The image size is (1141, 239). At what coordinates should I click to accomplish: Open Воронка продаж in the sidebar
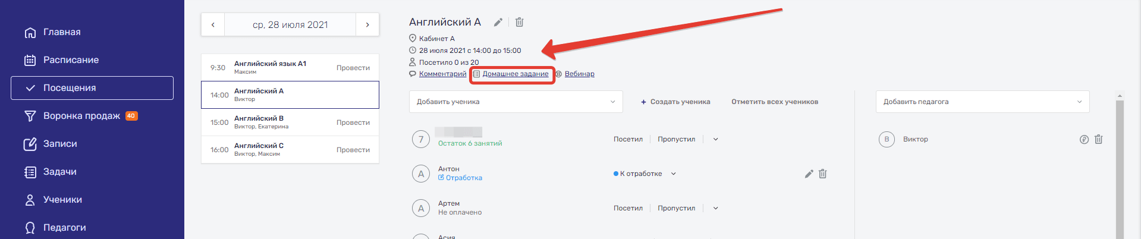81,116
